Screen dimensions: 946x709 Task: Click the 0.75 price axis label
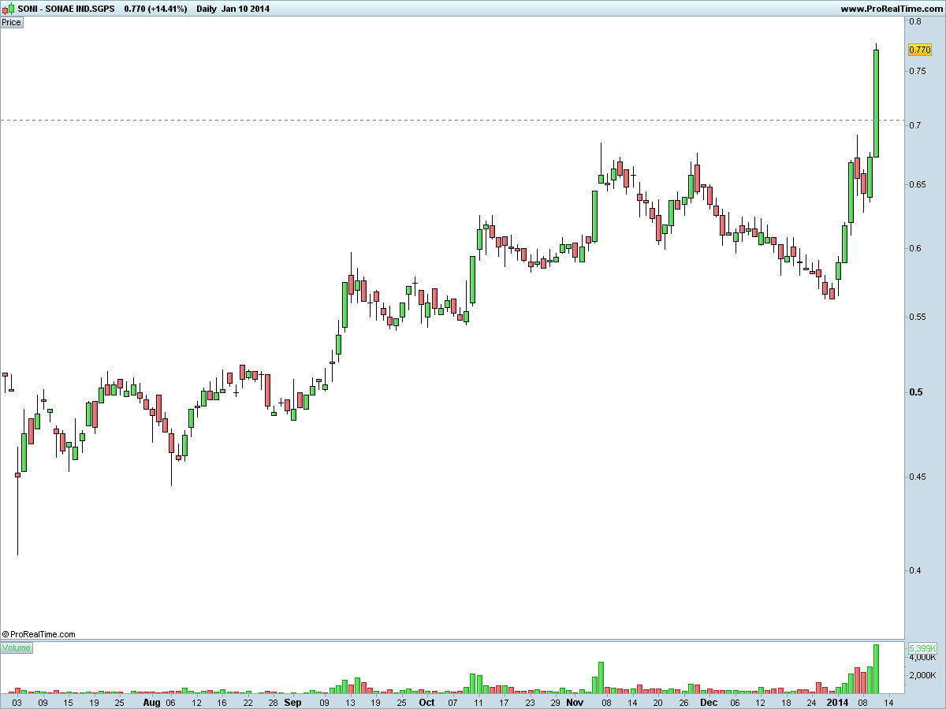pos(917,71)
